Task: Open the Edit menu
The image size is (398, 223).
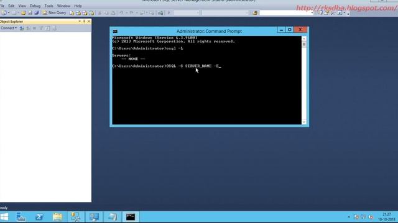Action: point(11,6)
